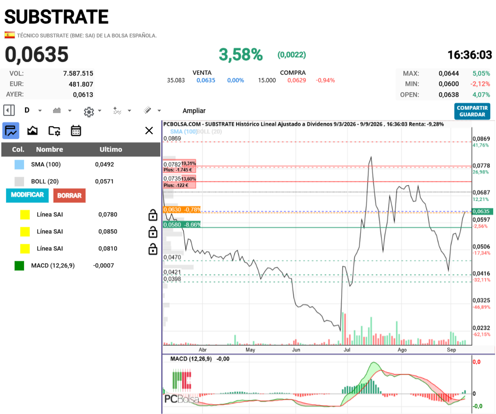This screenshot has width=496, height=414.
Task: Click the Ampliar button
Action: [194, 111]
